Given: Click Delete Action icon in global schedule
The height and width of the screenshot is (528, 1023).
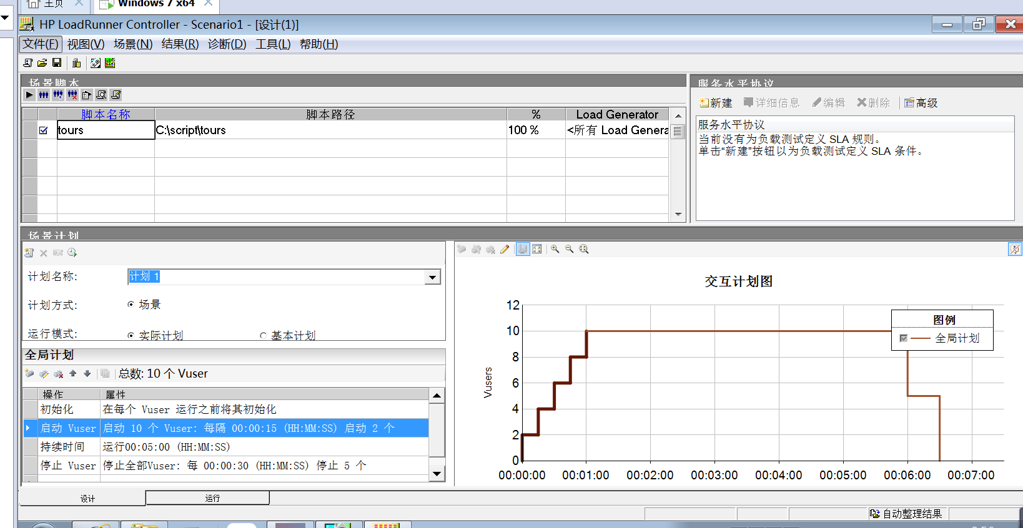Looking at the screenshot, I should pos(58,374).
